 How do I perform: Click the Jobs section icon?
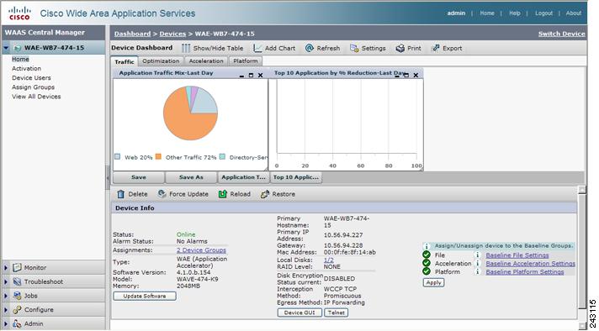tap(17, 296)
